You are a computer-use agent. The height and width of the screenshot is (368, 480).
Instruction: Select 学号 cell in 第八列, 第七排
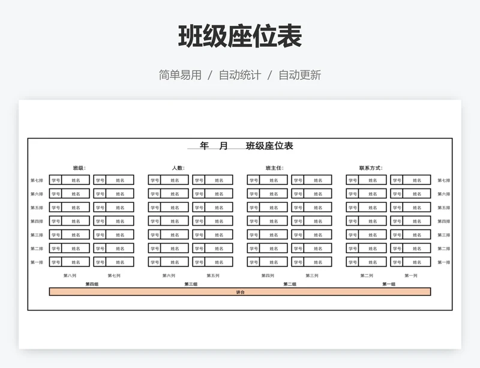coord(56,180)
